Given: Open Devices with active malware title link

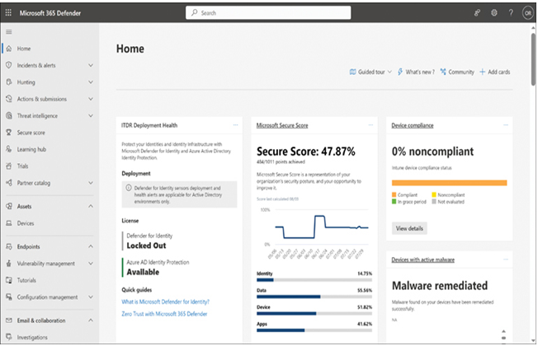Looking at the screenshot, I should (423, 259).
